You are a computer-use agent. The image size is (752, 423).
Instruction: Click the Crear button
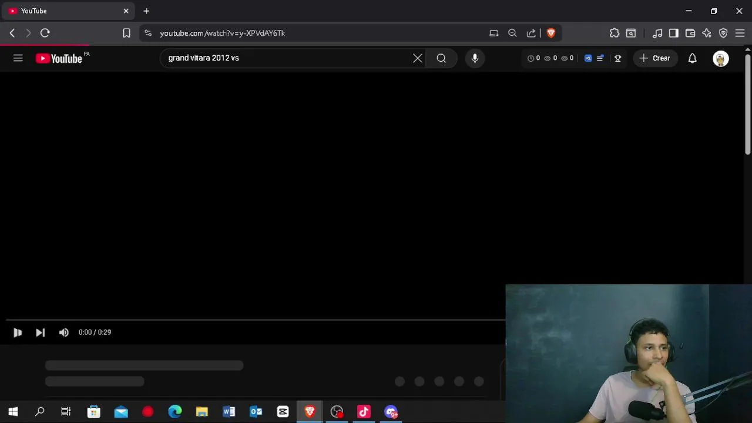(655, 58)
